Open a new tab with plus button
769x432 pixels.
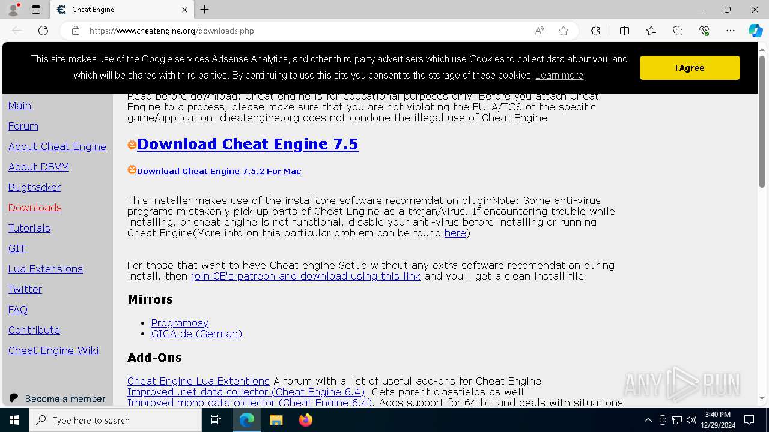coord(205,10)
